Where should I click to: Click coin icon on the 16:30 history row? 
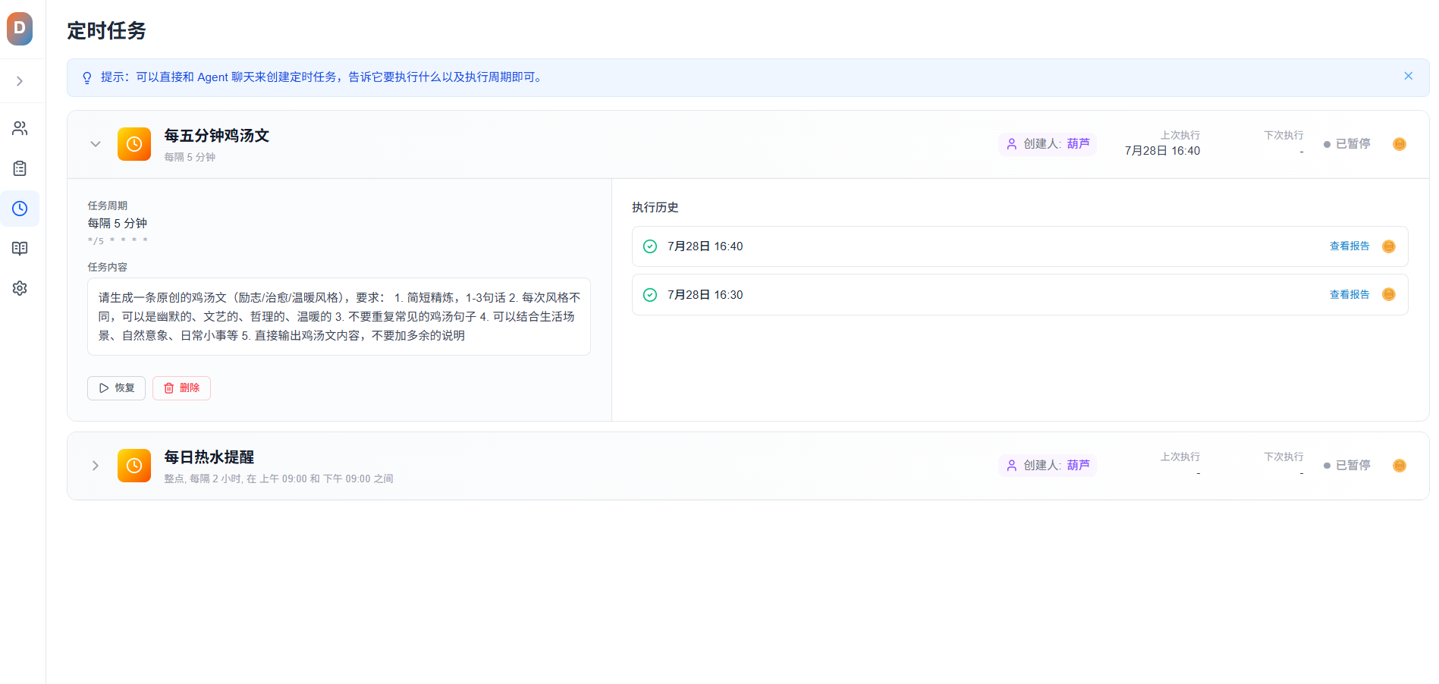pos(1389,295)
